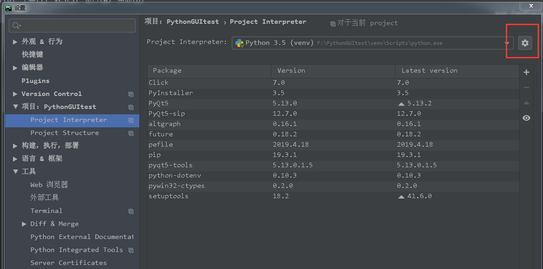Collapse the 项目: PythonGUItest tree node

point(15,107)
